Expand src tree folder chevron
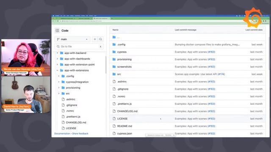Image resolution: width=271 pixels, height=152 pixels. click(x=59, y=93)
